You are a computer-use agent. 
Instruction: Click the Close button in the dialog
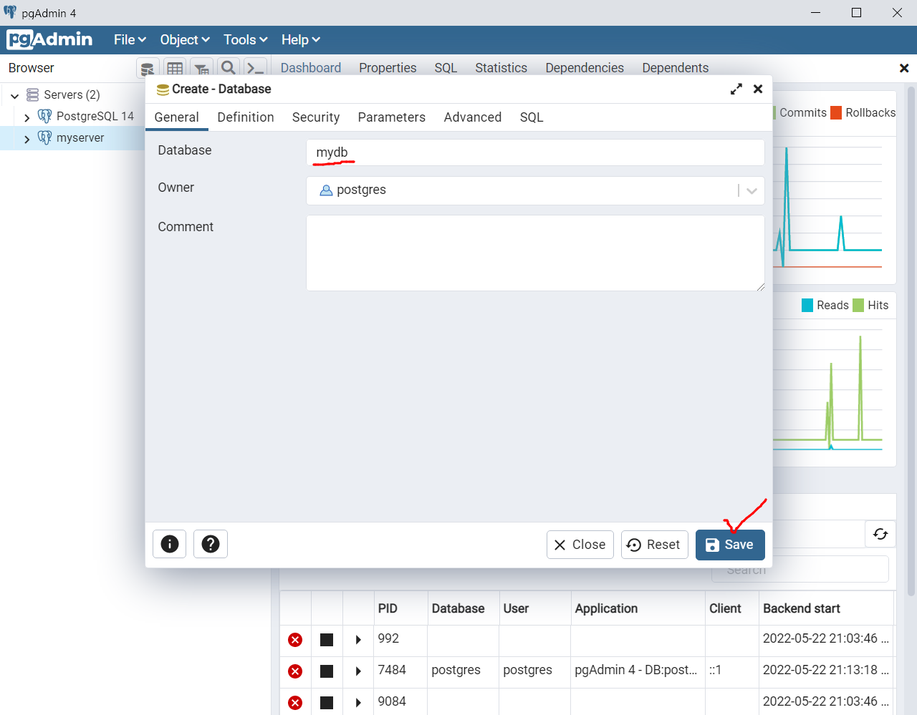pyautogui.click(x=580, y=545)
